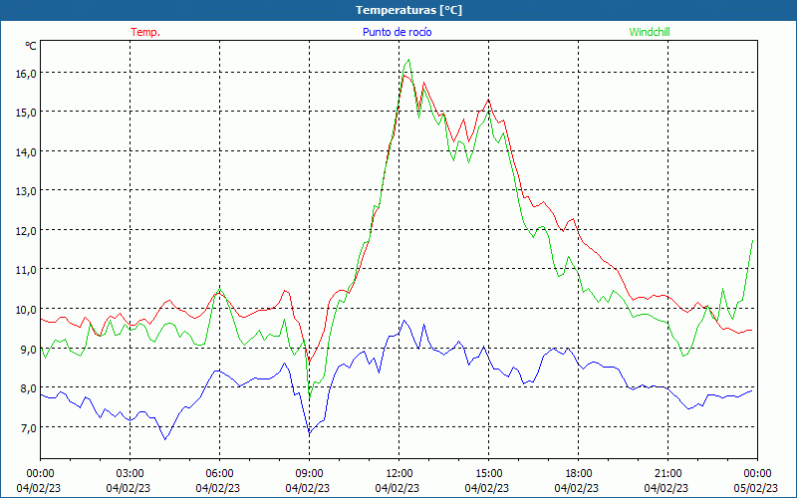This screenshot has width=797, height=498.
Task: Click the 10,0 y-axis value
Action: tap(26, 310)
